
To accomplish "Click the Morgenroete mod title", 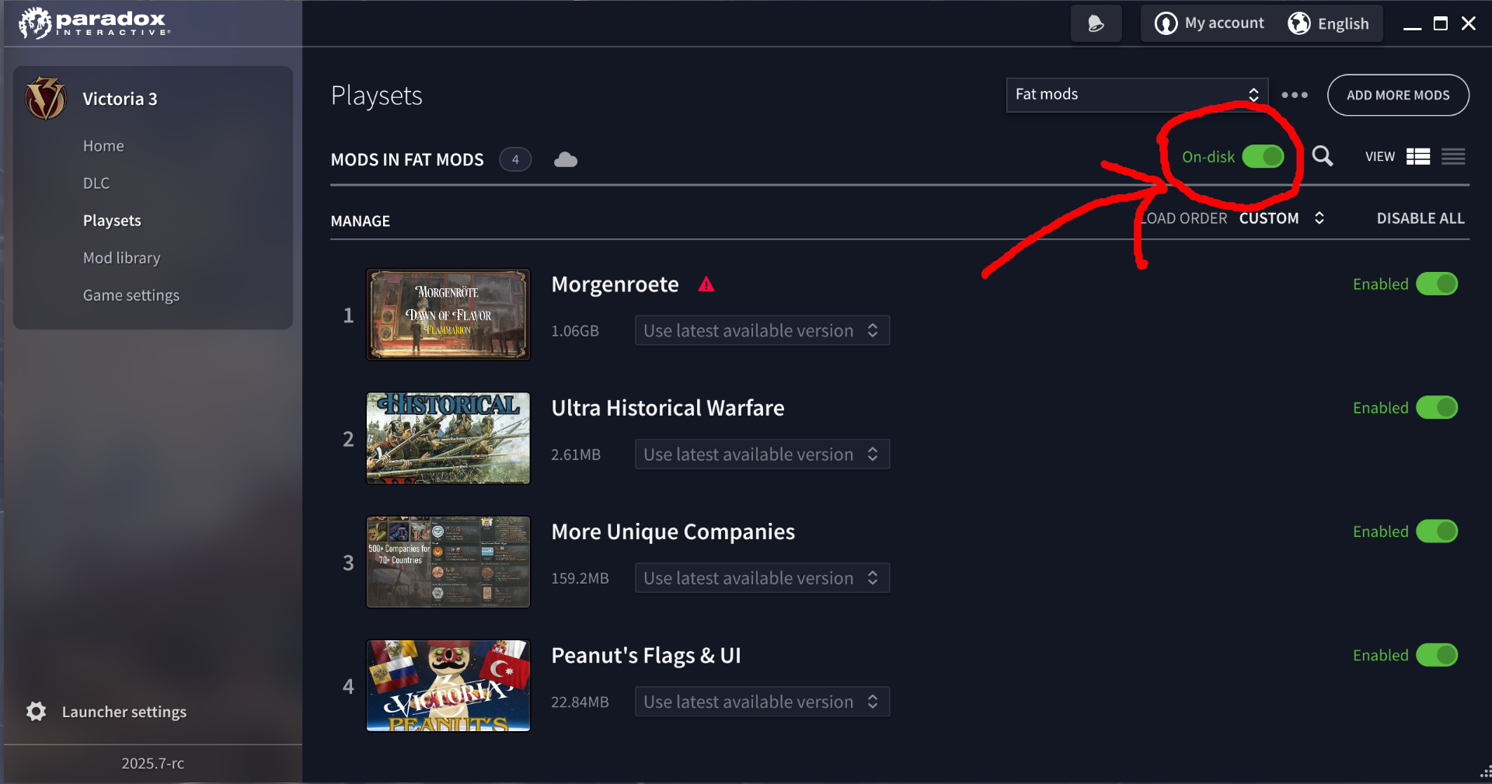I will (x=615, y=284).
